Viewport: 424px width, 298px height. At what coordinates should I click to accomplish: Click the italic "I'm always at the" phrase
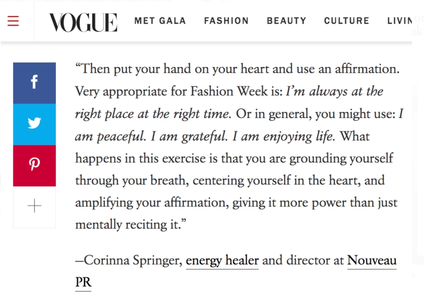(335, 91)
